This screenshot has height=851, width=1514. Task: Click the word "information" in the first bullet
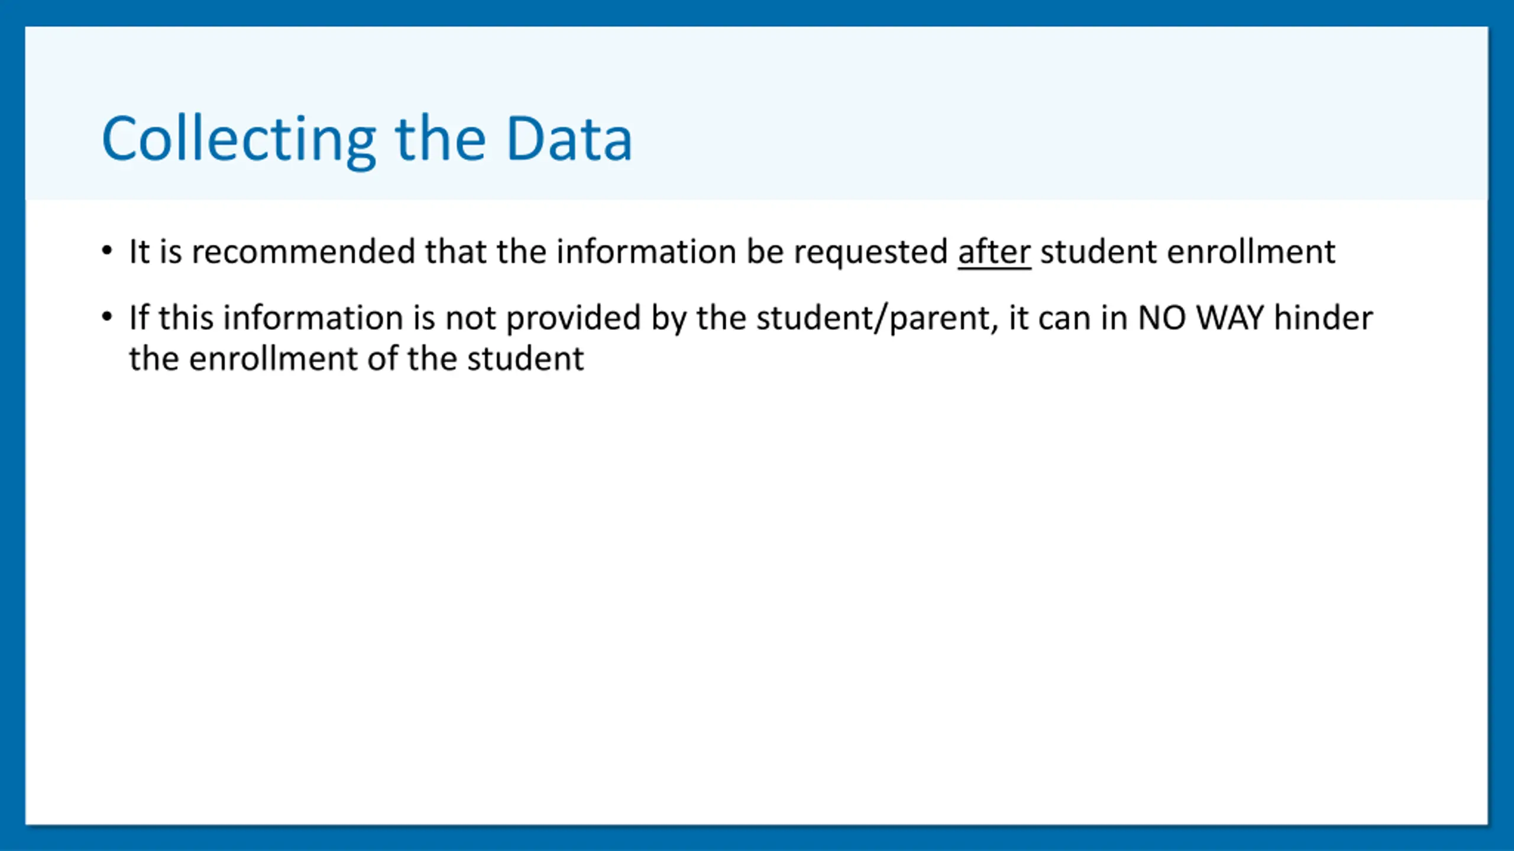[646, 252]
